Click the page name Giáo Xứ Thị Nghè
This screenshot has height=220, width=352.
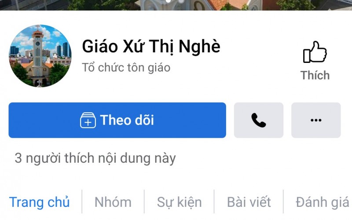(x=151, y=47)
